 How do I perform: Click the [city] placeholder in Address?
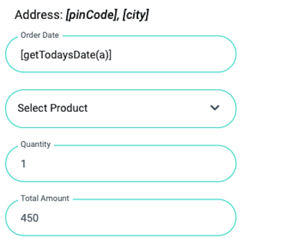(135, 15)
